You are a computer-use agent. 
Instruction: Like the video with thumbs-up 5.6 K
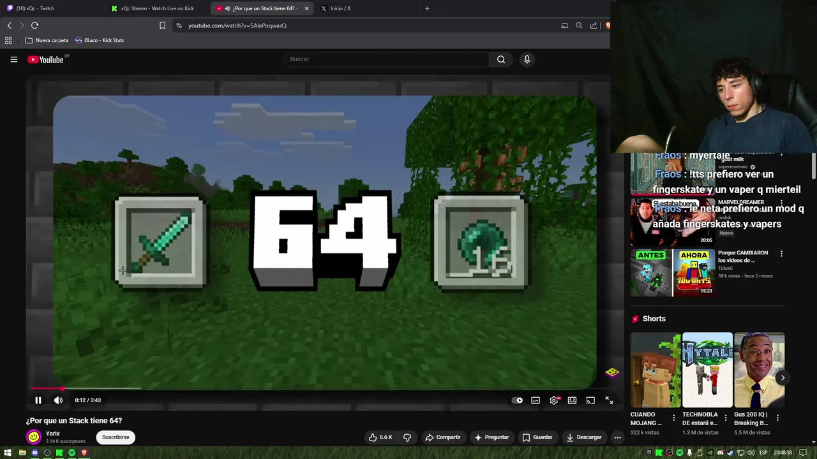click(x=380, y=437)
